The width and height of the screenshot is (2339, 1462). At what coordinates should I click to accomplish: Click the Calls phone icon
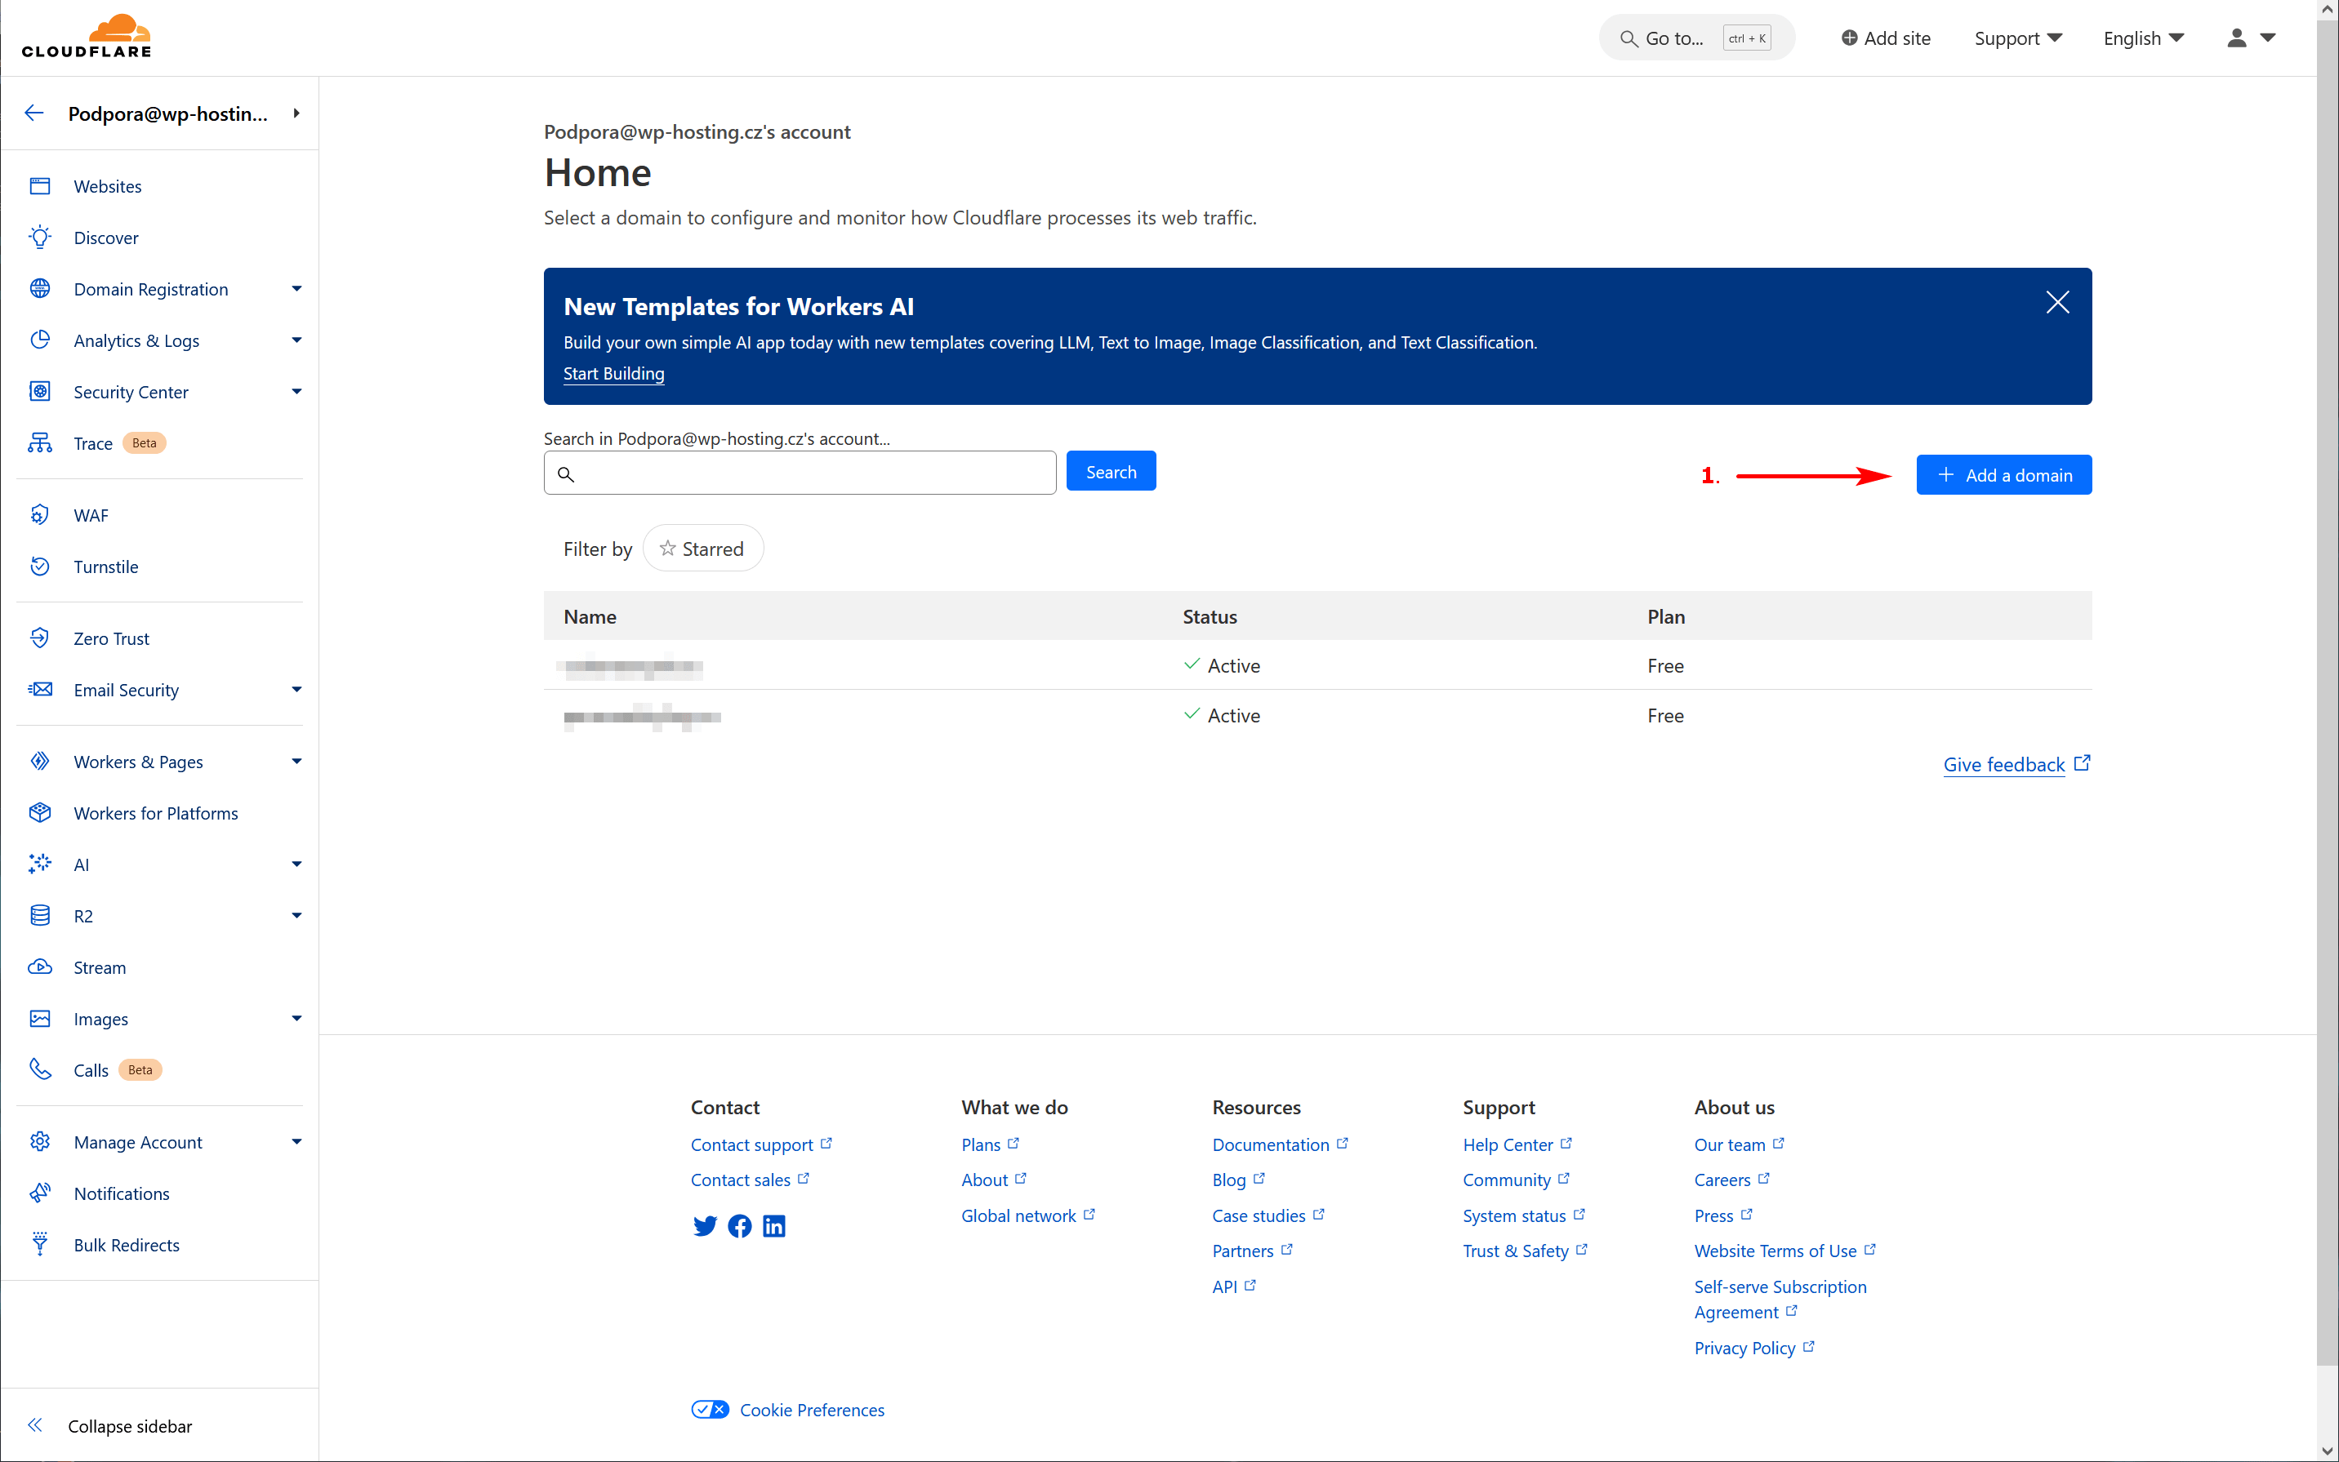coord(40,1069)
